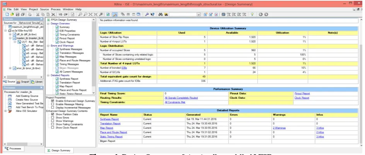
Task: Open the Clock Report link in Performance Summary
Action: click(x=302, y=98)
